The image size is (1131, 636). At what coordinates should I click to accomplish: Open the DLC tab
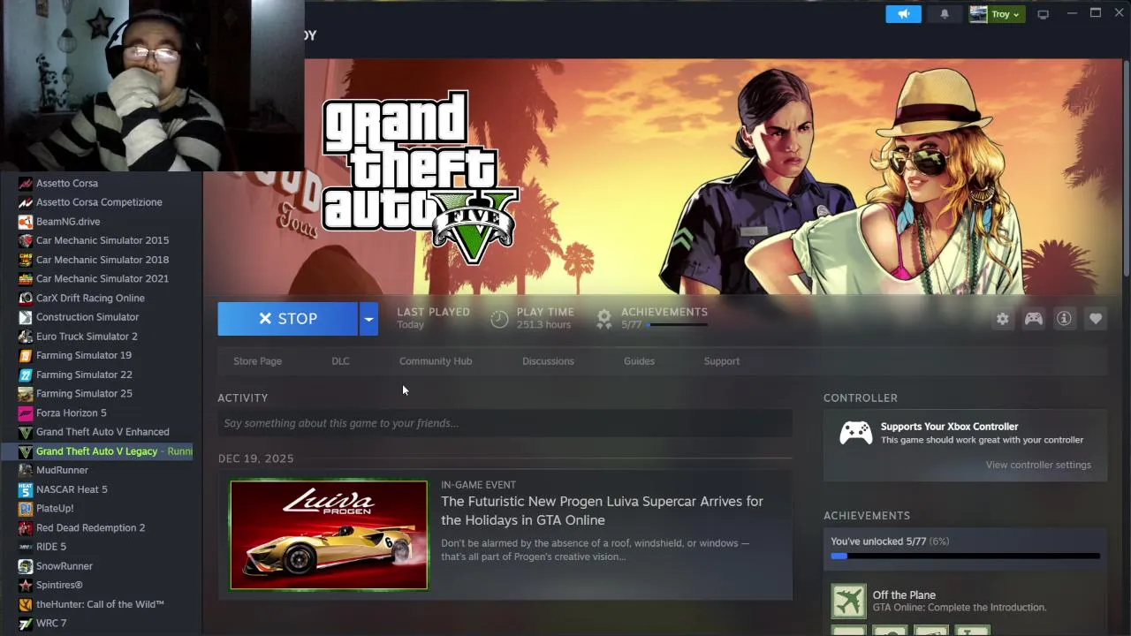(340, 361)
